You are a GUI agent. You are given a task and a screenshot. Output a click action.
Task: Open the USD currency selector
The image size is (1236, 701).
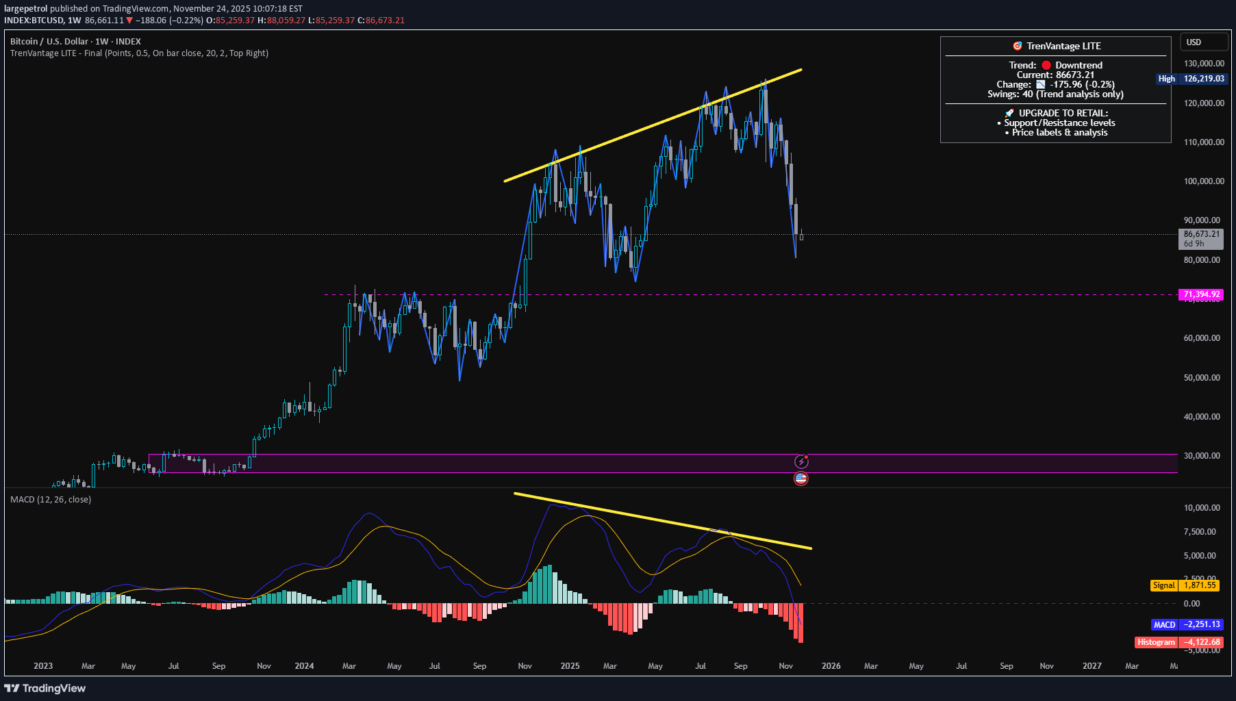(1203, 42)
